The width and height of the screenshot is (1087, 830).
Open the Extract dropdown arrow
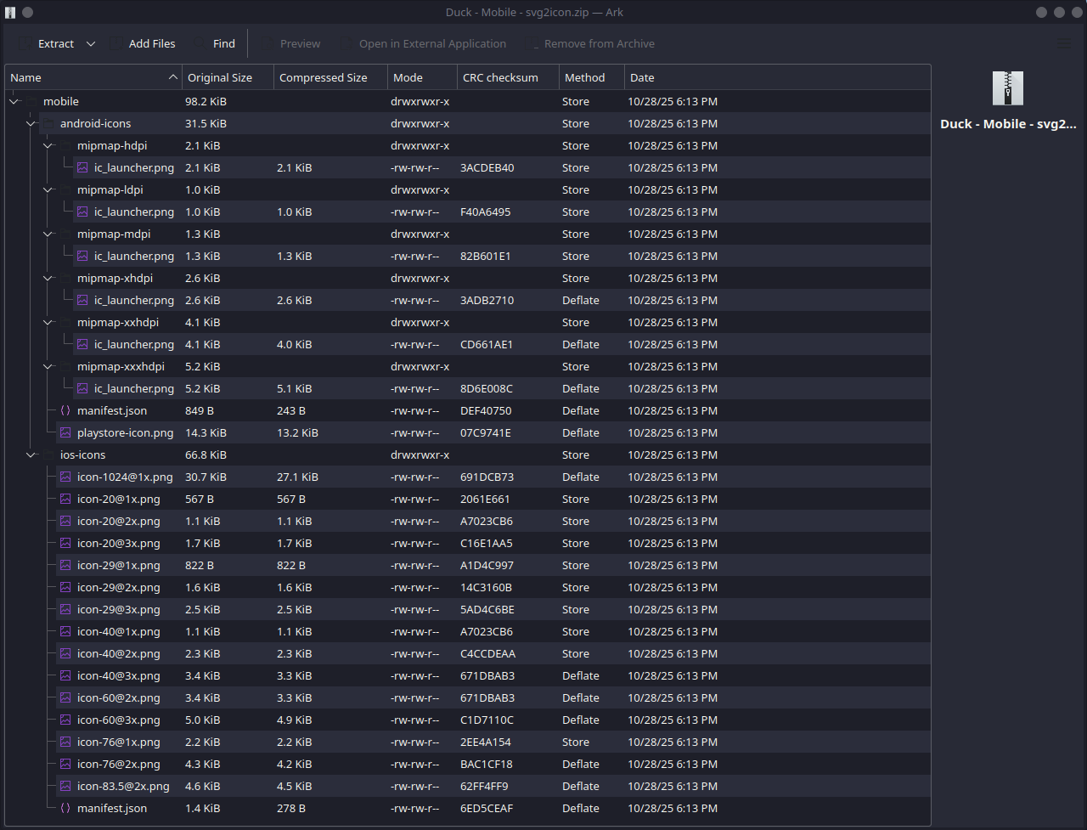[x=91, y=43]
